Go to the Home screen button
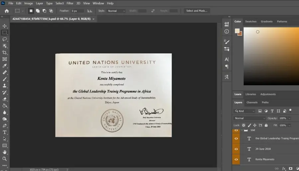The width and height of the screenshot is (299, 171). click(7, 11)
